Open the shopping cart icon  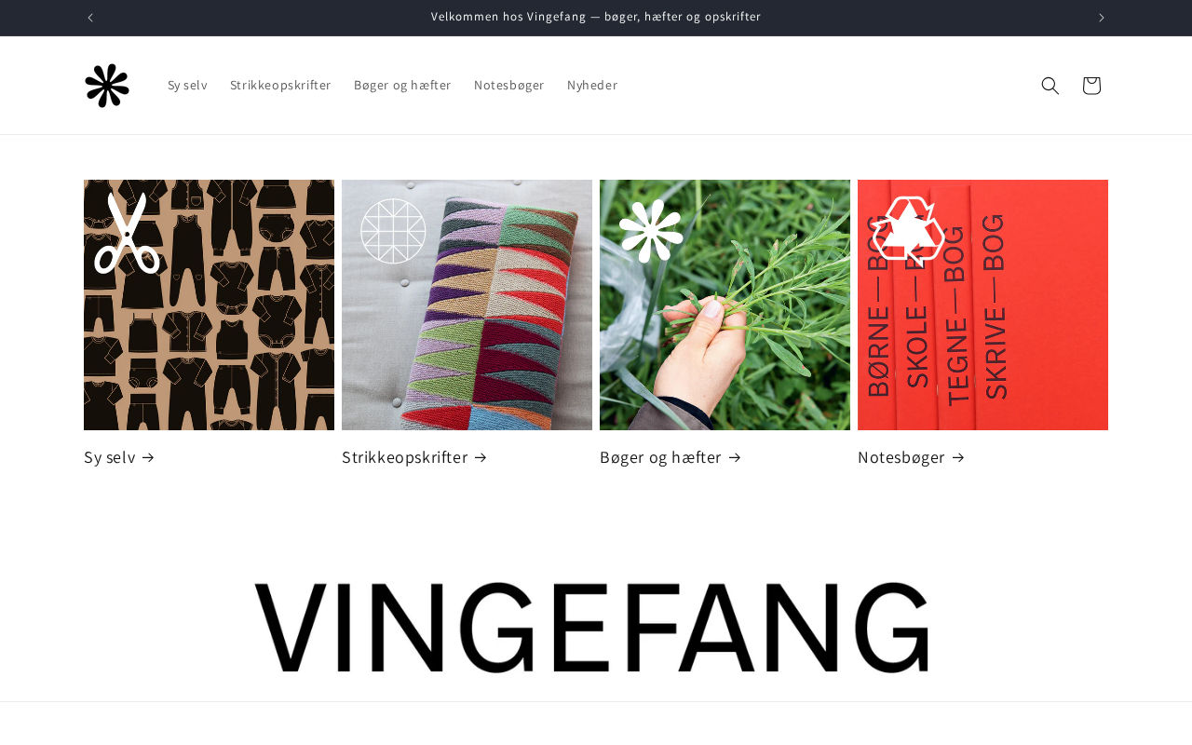[1091, 86]
